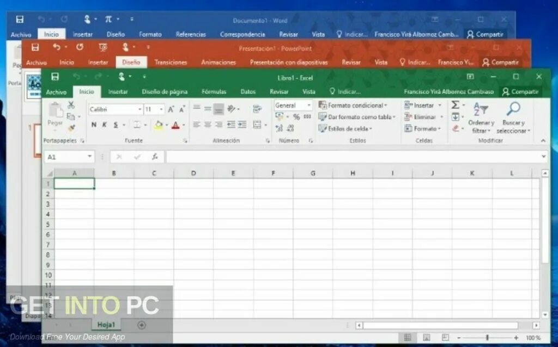
Task: Open the Datos tab in Excel
Action: [248, 91]
